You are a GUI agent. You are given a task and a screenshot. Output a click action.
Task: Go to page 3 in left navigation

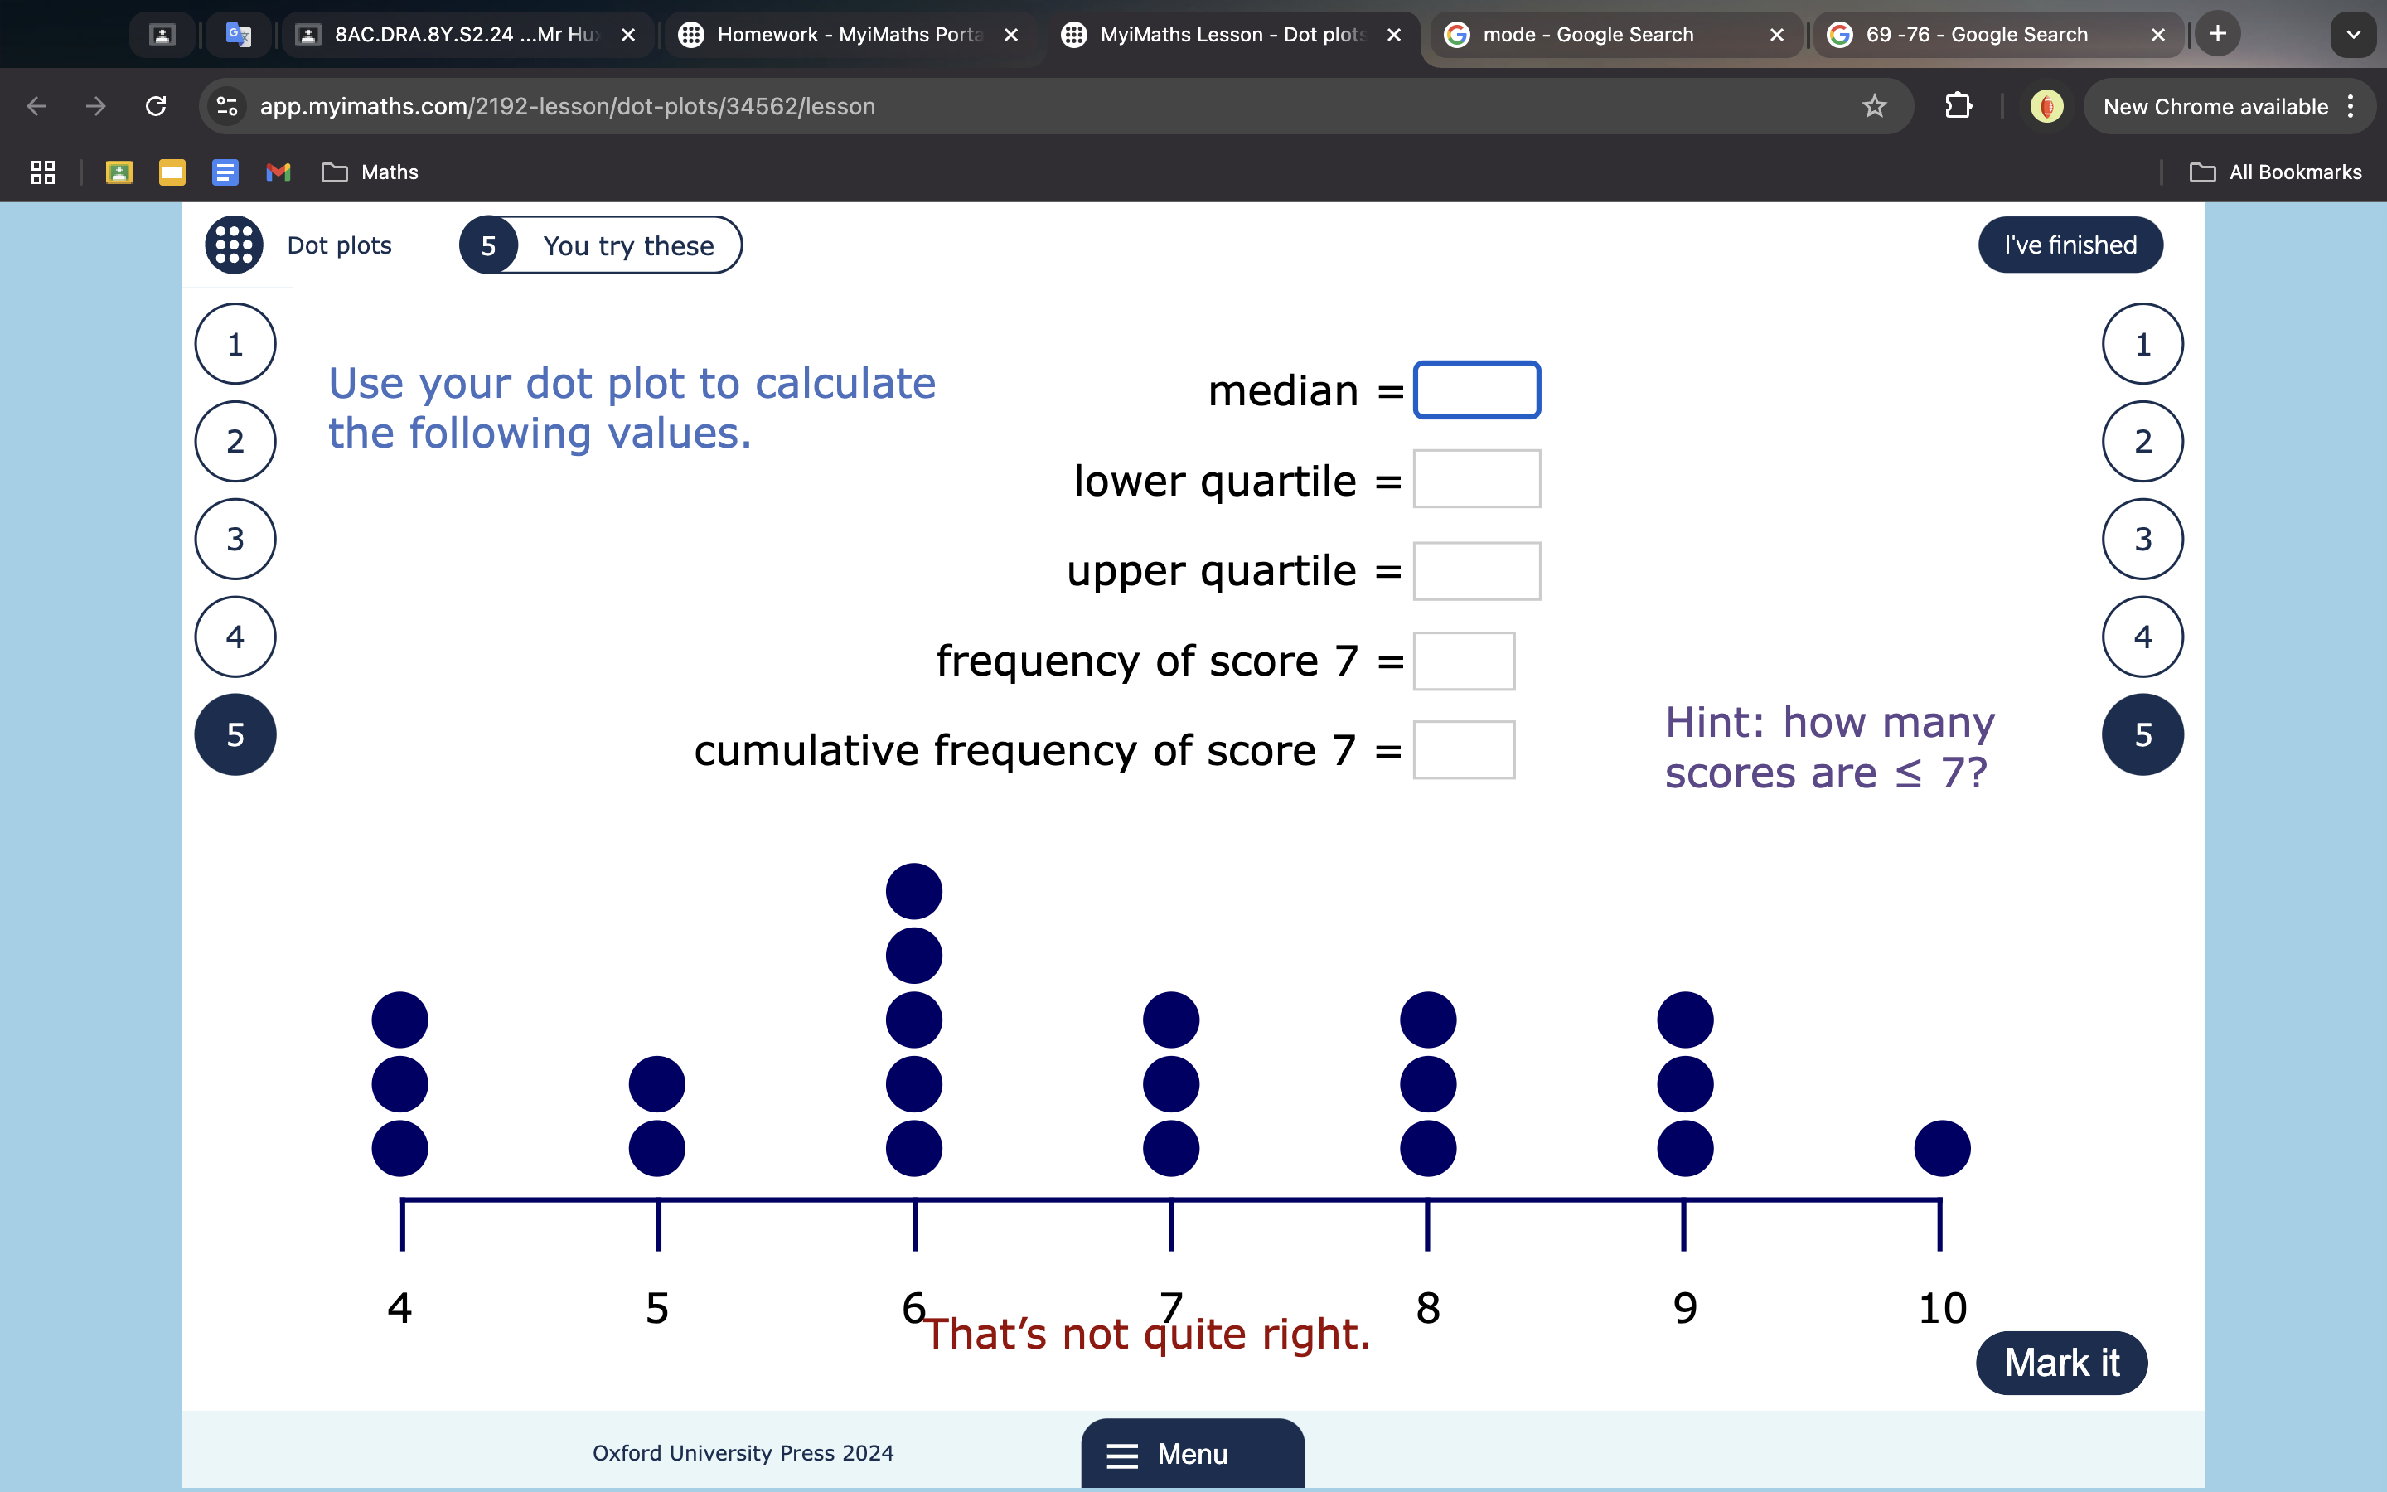click(235, 539)
